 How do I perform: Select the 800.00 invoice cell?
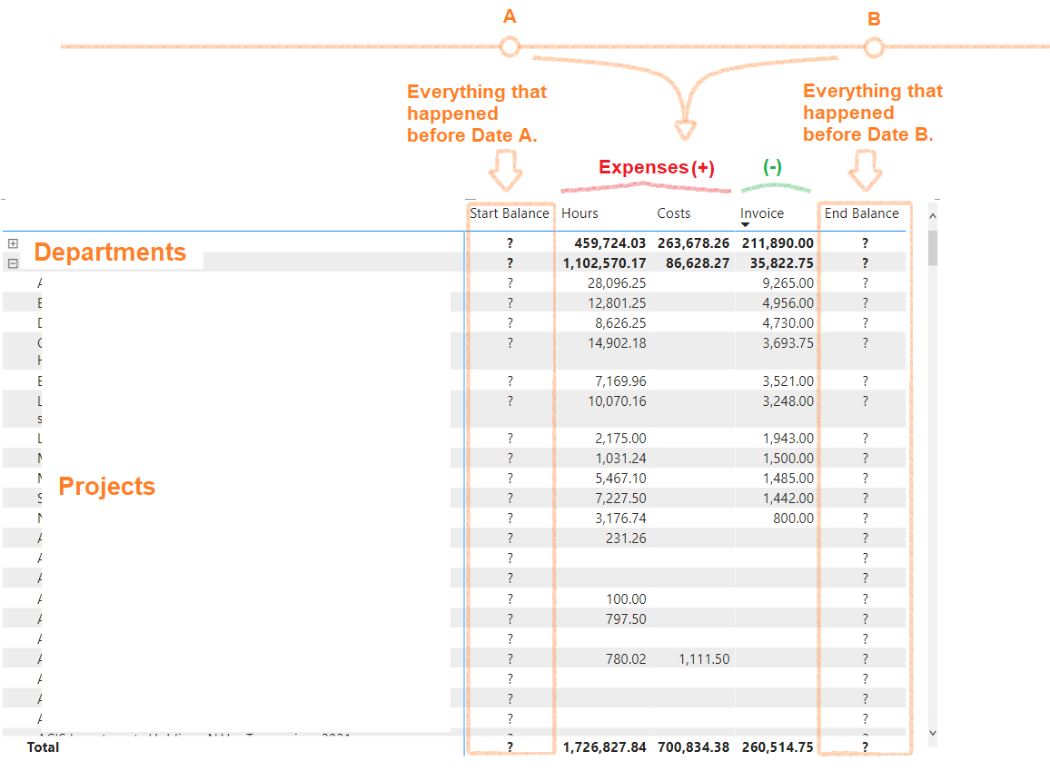794,519
